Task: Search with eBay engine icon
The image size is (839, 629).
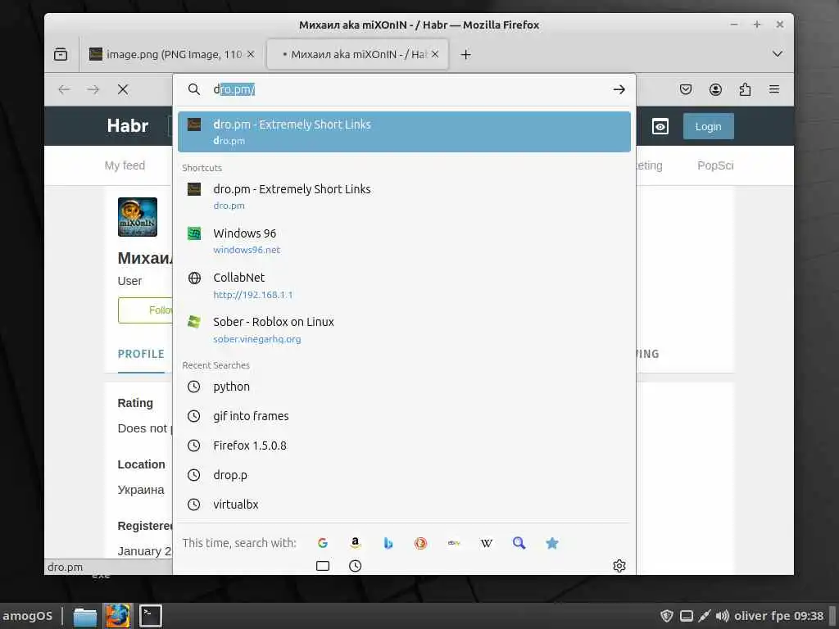Action: click(x=454, y=543)
